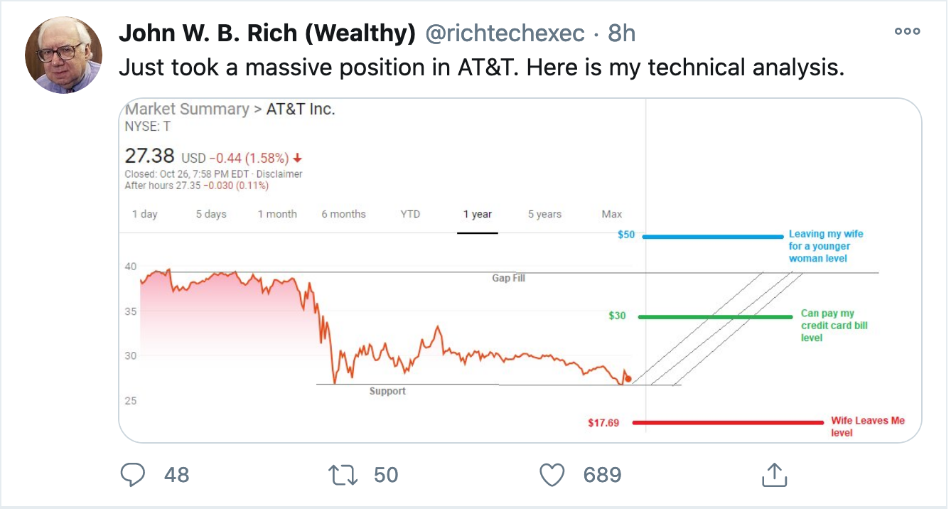
Task: Select the YTD chart tab
Action: click(x=410, y=214)
